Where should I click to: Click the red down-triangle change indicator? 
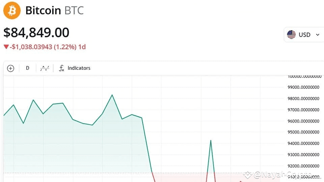point(6,47)
